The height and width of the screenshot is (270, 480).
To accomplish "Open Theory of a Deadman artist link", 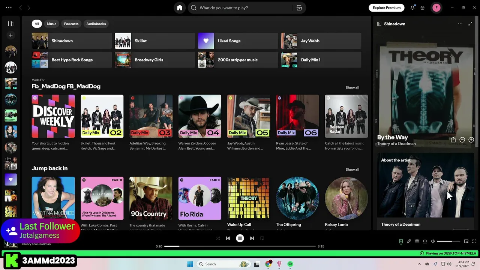I will [x=396, y=144].
